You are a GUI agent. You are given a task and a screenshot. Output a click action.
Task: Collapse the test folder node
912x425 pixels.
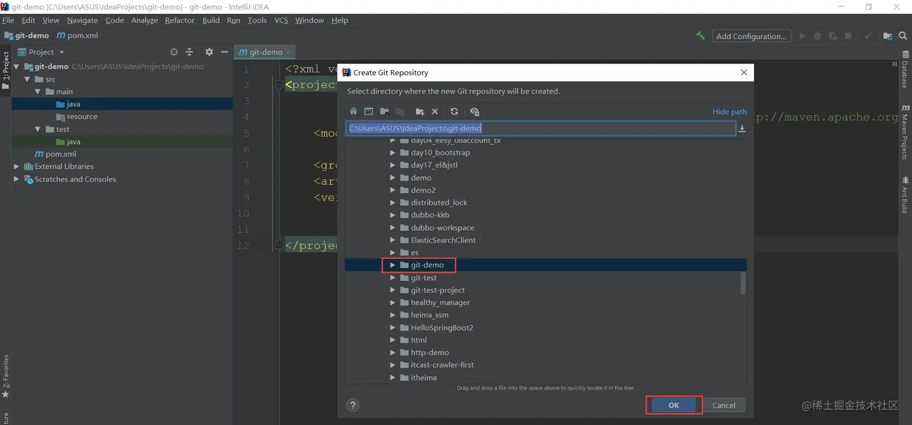click(37, 129)
